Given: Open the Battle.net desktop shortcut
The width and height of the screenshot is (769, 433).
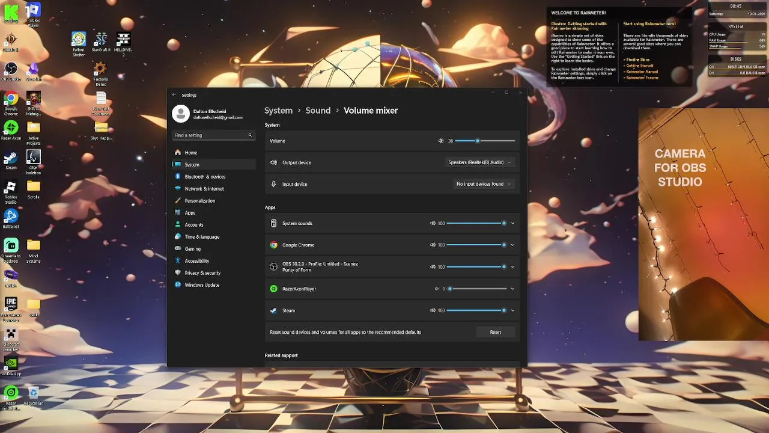Looking at the screenshot, I should pyautogui.click(x=11, y=219).
